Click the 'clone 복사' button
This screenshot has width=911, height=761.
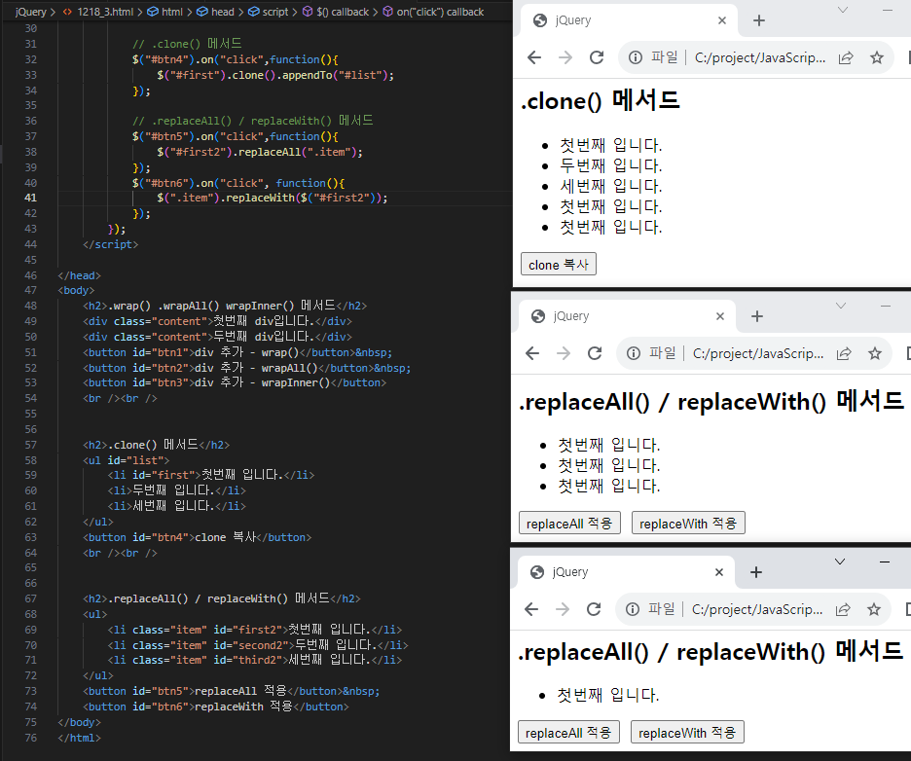559,265
